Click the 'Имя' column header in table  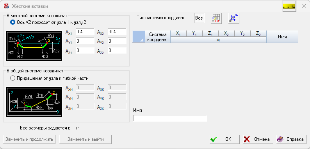(282, 37)
